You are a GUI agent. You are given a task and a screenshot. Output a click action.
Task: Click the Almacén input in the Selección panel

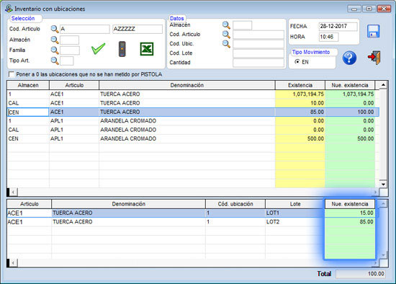(x=69, y=40)
